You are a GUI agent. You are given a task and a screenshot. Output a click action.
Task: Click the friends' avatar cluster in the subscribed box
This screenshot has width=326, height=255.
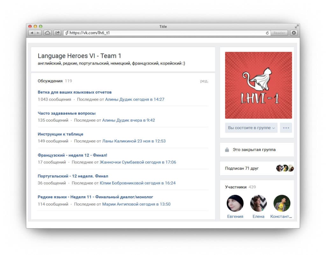pyautogui.click(x=285, y=168)
